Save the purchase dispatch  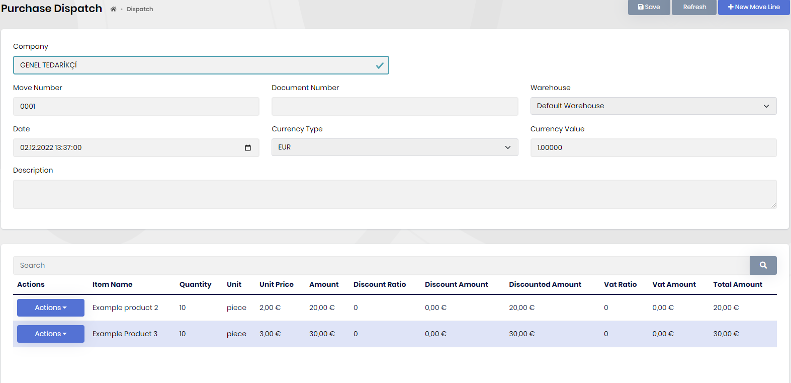[x=649, y=7]
